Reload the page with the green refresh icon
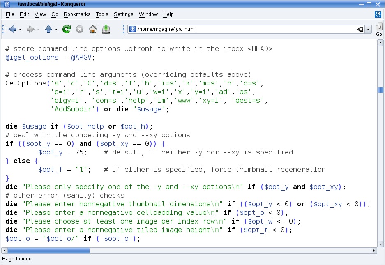 (66, 29)
